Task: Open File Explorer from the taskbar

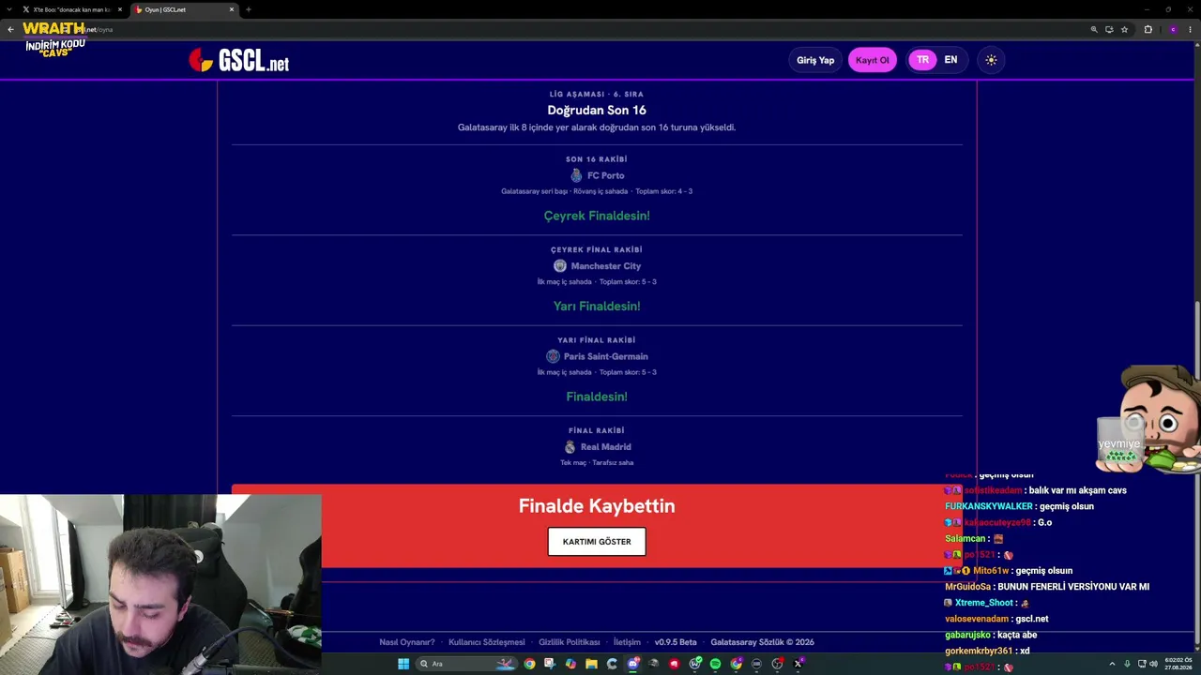Action: coord(591,664)
